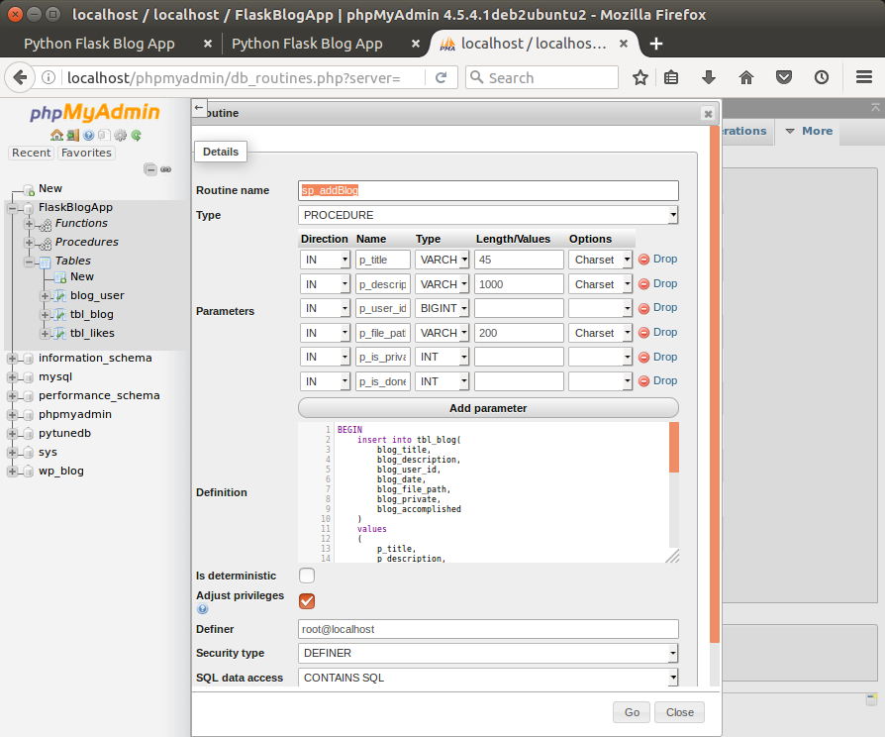
Task: Close the routine editor dialog
Action: click(708, 114)
